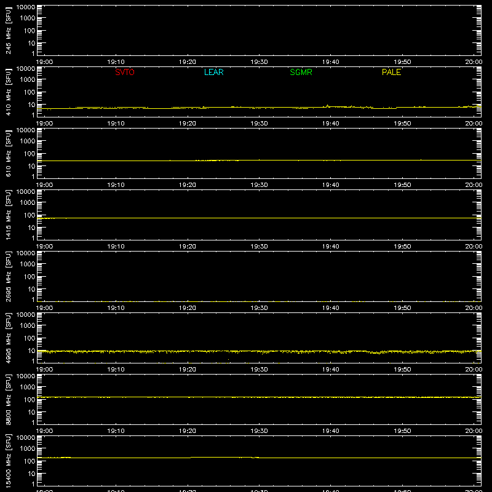Viewport: 492px width, 492px height.
Task: Click the yellow flux trace in 1415 MHz panel
Action: pos(259,218)
